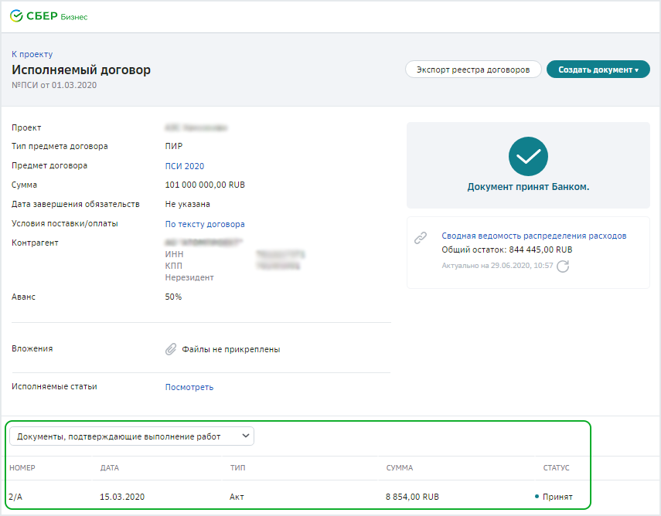
Task: Sort table by Номер column header
Action: coord(22,468)
